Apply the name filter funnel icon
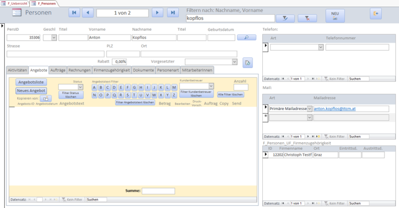 (x=285, y=18)
